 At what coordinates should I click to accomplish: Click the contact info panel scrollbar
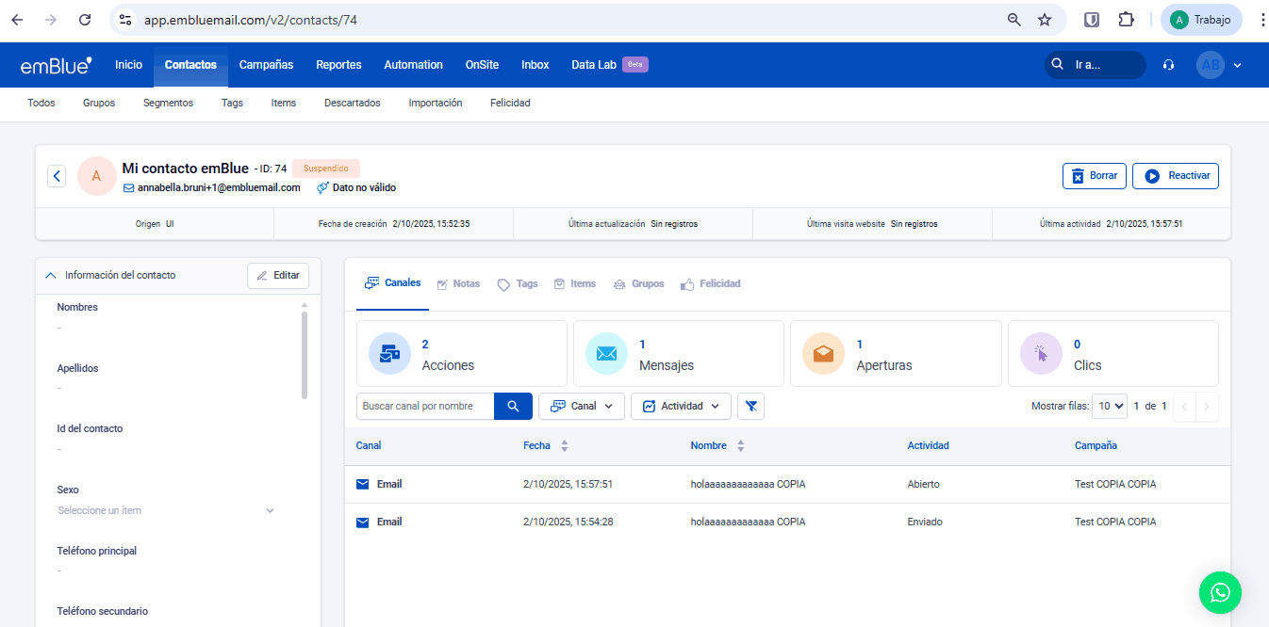coord(305,355)
